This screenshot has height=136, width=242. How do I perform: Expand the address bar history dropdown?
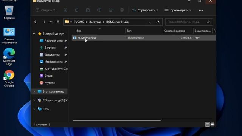click(149, 22)
